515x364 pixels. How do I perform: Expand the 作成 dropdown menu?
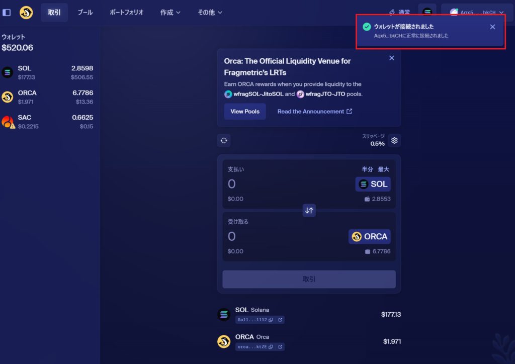tap(170, 13)
